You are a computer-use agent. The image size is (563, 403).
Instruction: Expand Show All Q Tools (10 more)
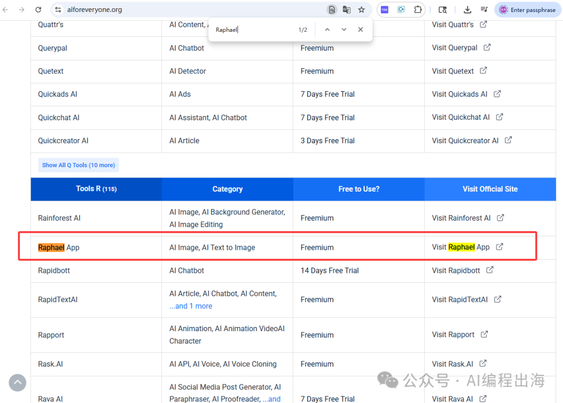(x=78, y=165)
